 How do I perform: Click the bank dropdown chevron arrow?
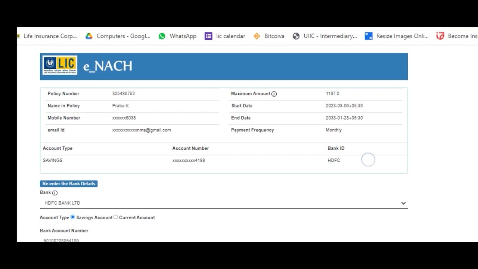(x=403, y=203)
